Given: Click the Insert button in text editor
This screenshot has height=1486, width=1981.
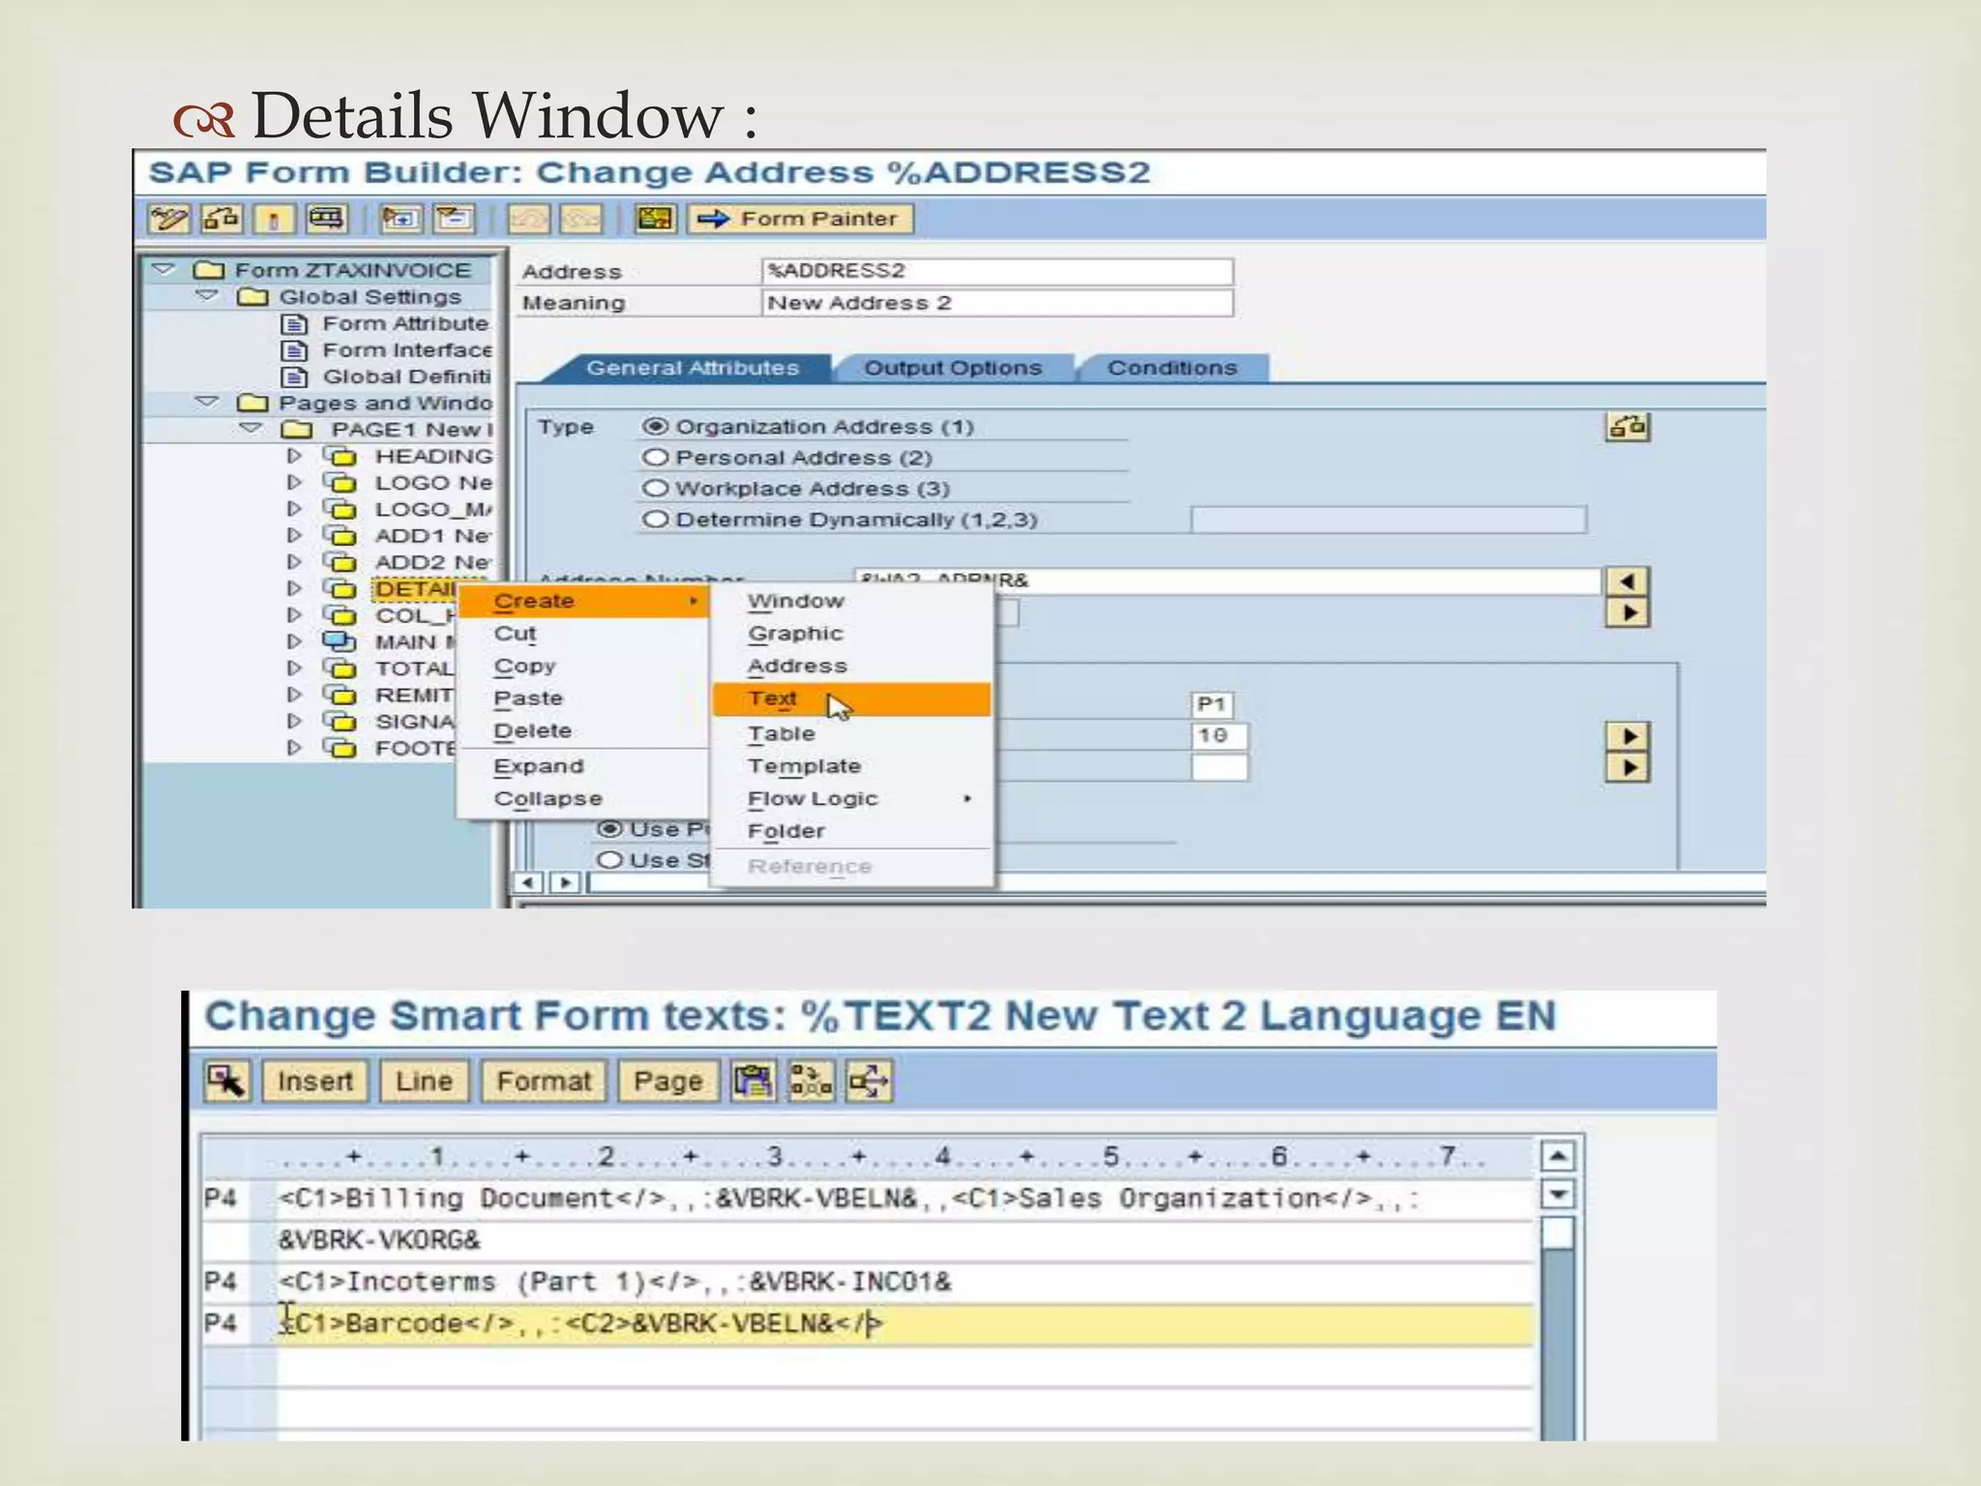Looking at the screenshot, I should (x=315, y=1081).
